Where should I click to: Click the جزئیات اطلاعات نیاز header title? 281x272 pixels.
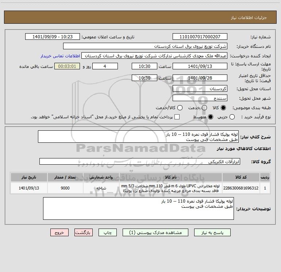coord(249,18)
